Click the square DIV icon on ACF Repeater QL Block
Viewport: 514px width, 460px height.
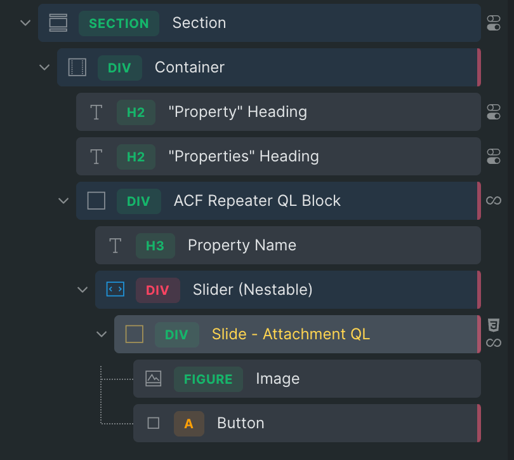tap(96, 201)
